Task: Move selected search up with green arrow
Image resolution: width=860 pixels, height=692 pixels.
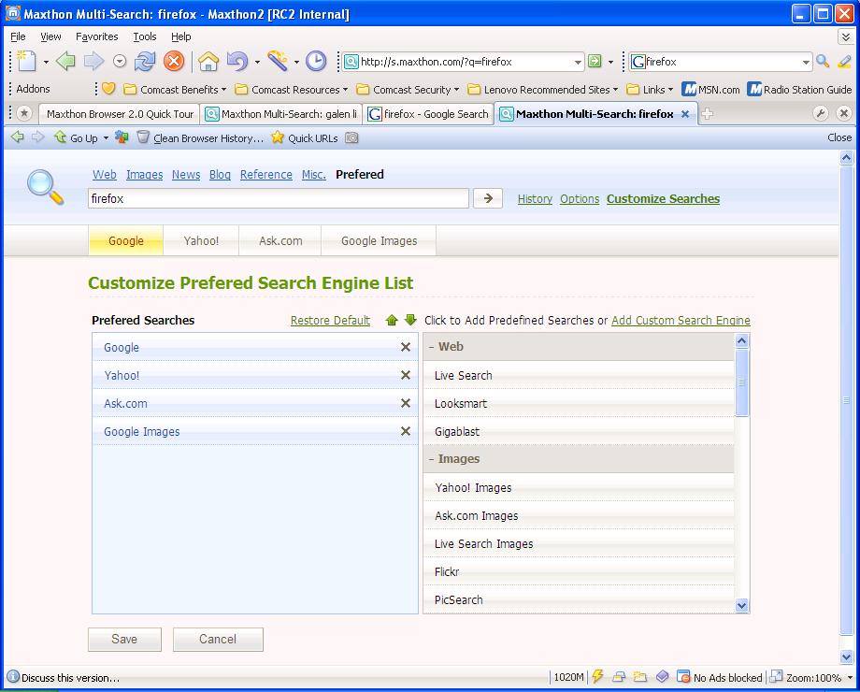Action: (392, 320)
